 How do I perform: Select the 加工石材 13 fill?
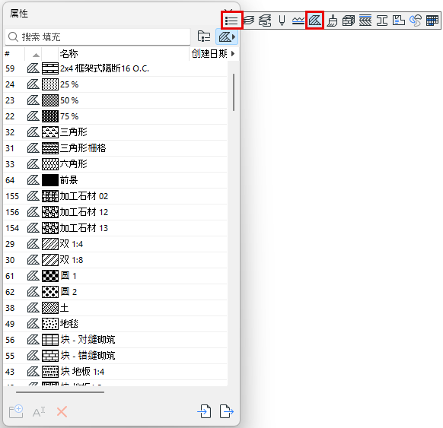point(115,228)
